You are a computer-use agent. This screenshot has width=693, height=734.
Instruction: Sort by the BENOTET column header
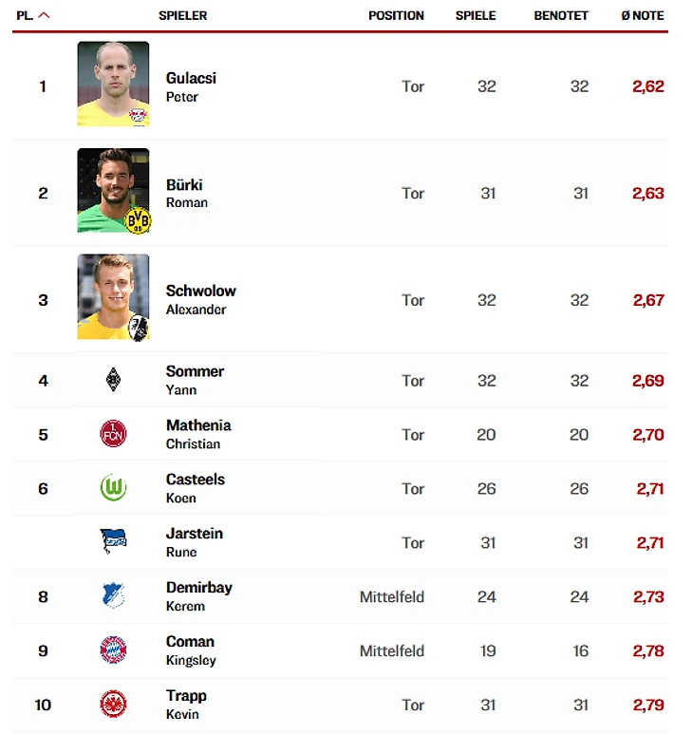tap(561, 16)
